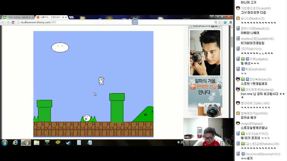
Task: Open the notepad taskbar icon
Action: (x=89, y=143)
